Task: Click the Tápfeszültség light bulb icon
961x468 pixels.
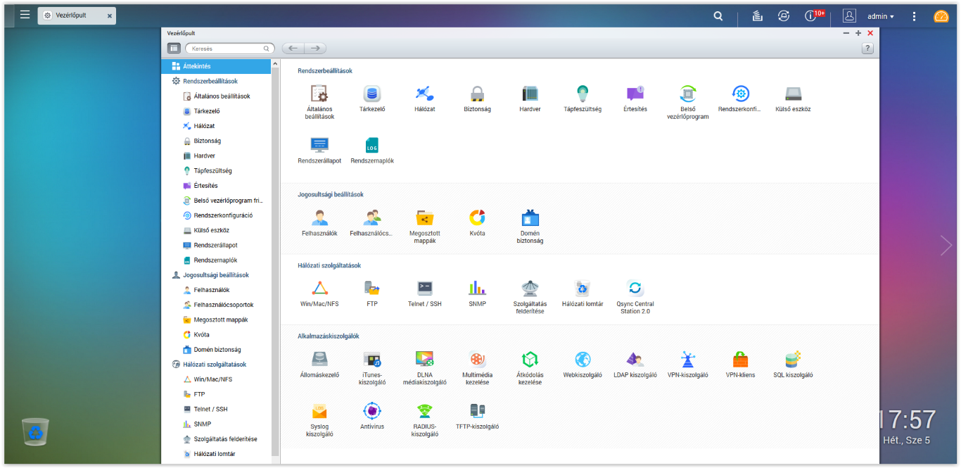Action: click(582, 94)
